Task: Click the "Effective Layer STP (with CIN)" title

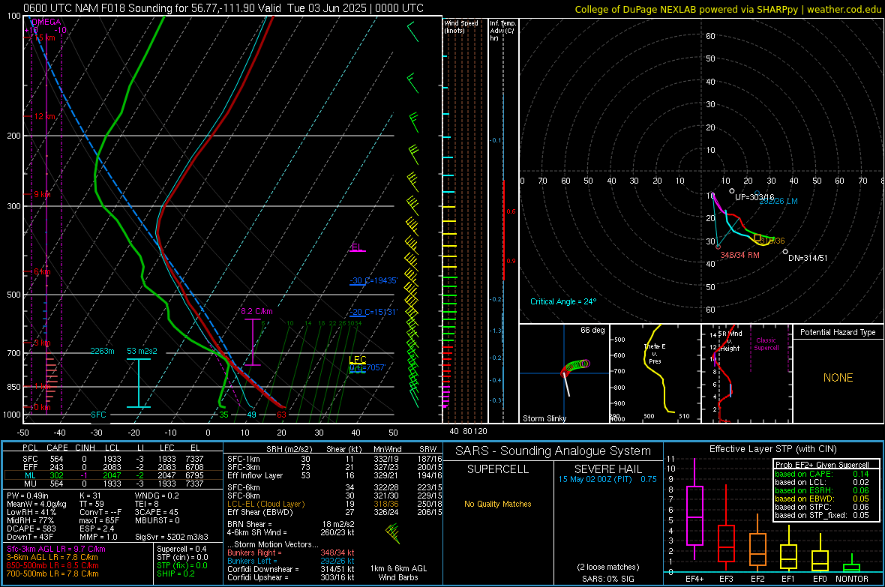Action: [x=773, y=449]
